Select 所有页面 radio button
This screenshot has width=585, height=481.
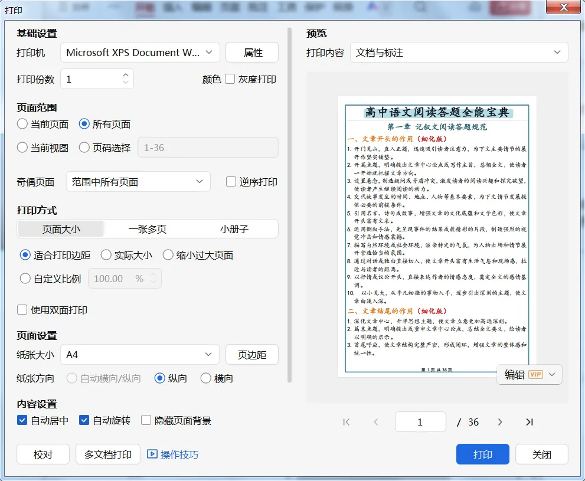(x=84, y=124)
